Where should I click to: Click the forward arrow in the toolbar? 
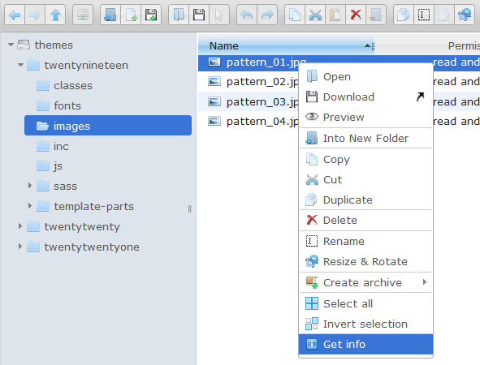(35, 15)
